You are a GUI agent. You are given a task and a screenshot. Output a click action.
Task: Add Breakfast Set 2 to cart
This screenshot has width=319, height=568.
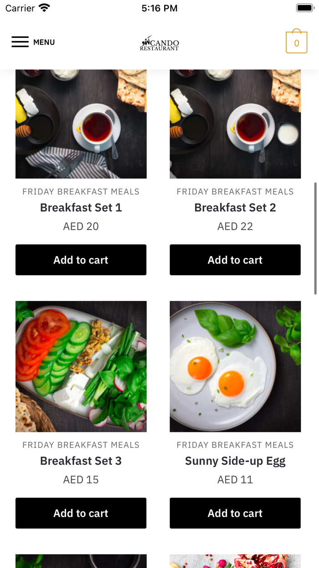[235, 260]
